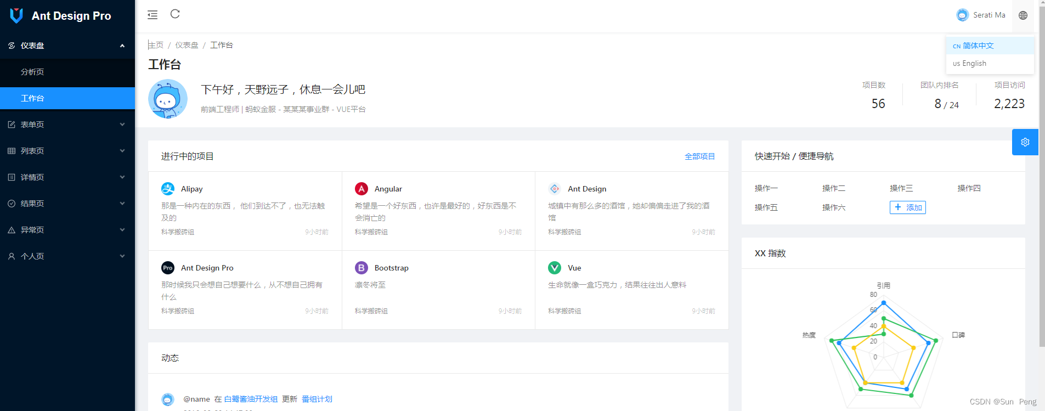Open 工作台 in the sidebar

(x=67, y=98)
